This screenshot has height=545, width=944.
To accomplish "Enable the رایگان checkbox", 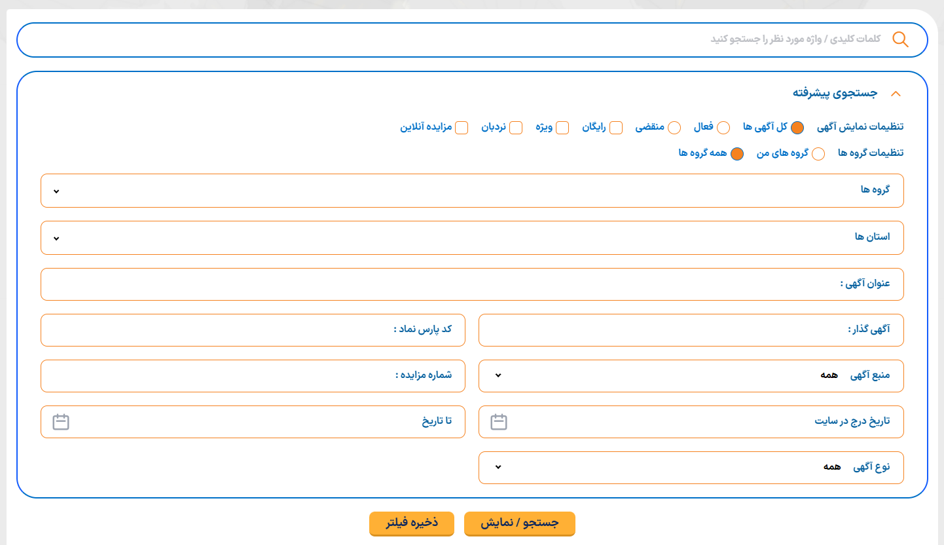I will point(616,128).
